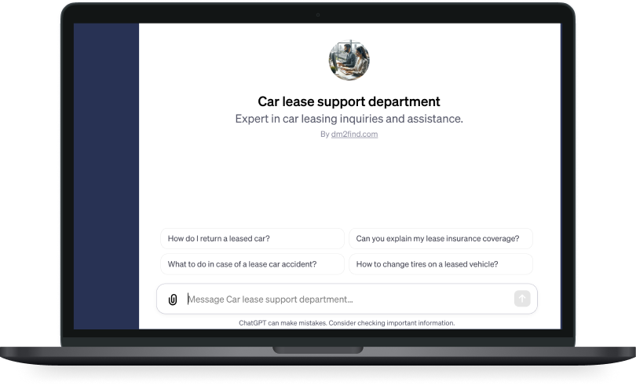Image resolution: width=636 pixels, height=386 pixels.
Task: Click the Car lease support avatar image
Action: pos(349,60)
